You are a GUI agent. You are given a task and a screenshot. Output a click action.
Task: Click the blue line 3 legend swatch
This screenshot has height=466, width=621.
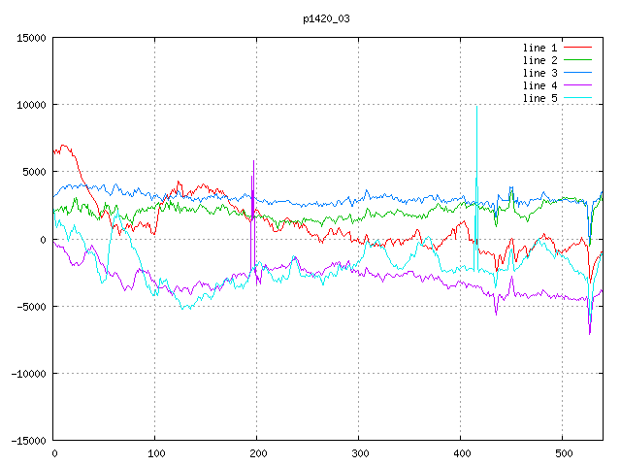coord(577,73)
